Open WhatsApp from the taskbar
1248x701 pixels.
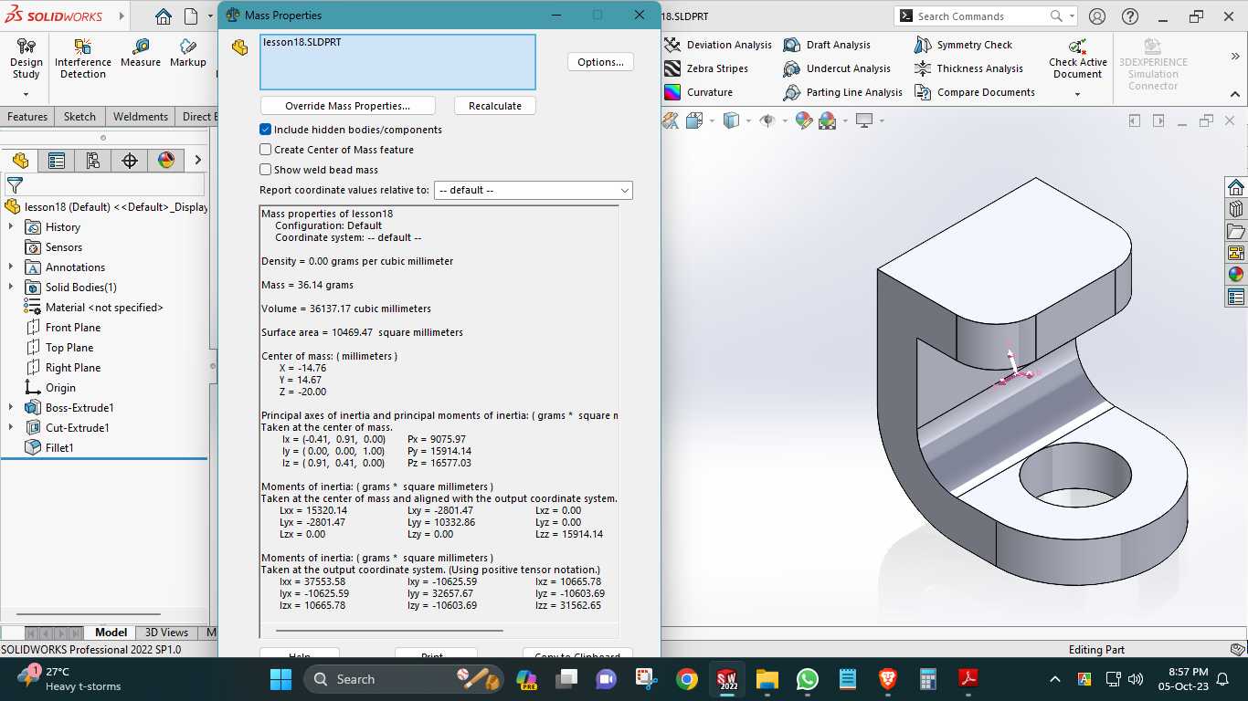[x=808, y=679]
